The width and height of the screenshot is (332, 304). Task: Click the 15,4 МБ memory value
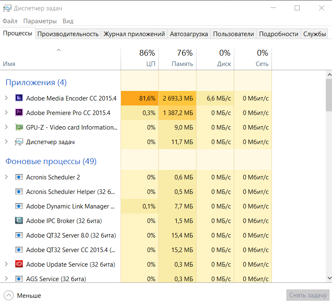click(x=182, y=235)
